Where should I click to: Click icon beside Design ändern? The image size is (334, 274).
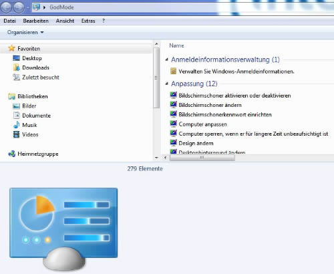click(173, 143)
